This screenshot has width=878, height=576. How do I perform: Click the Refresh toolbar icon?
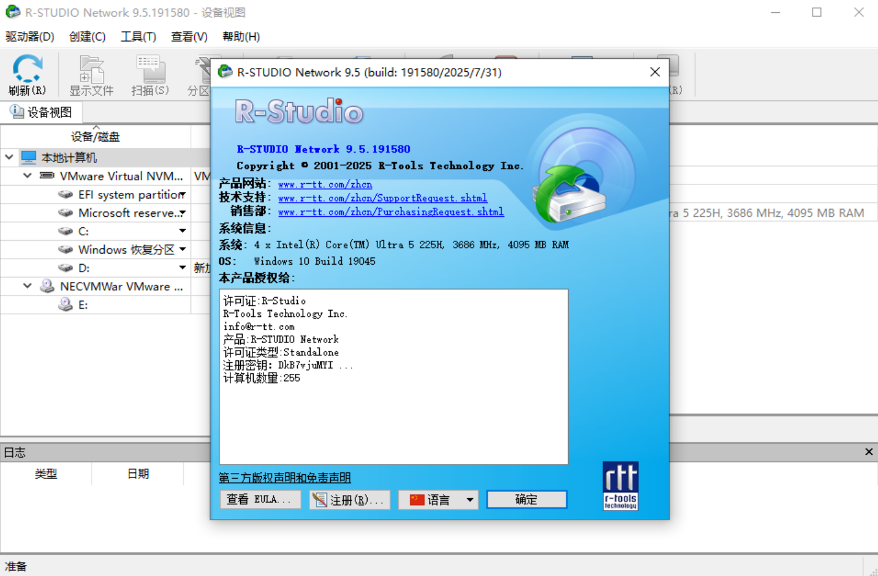pos(28,69)
